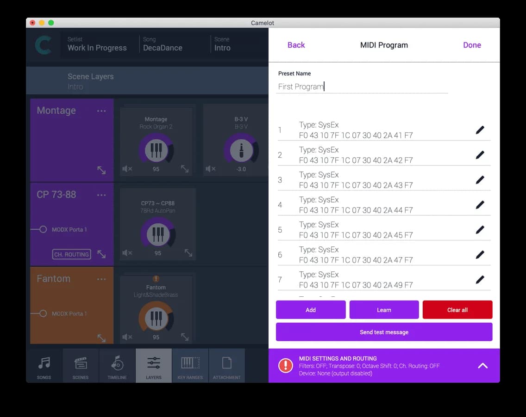Click the Send test message button

click(x=384, y=331)
